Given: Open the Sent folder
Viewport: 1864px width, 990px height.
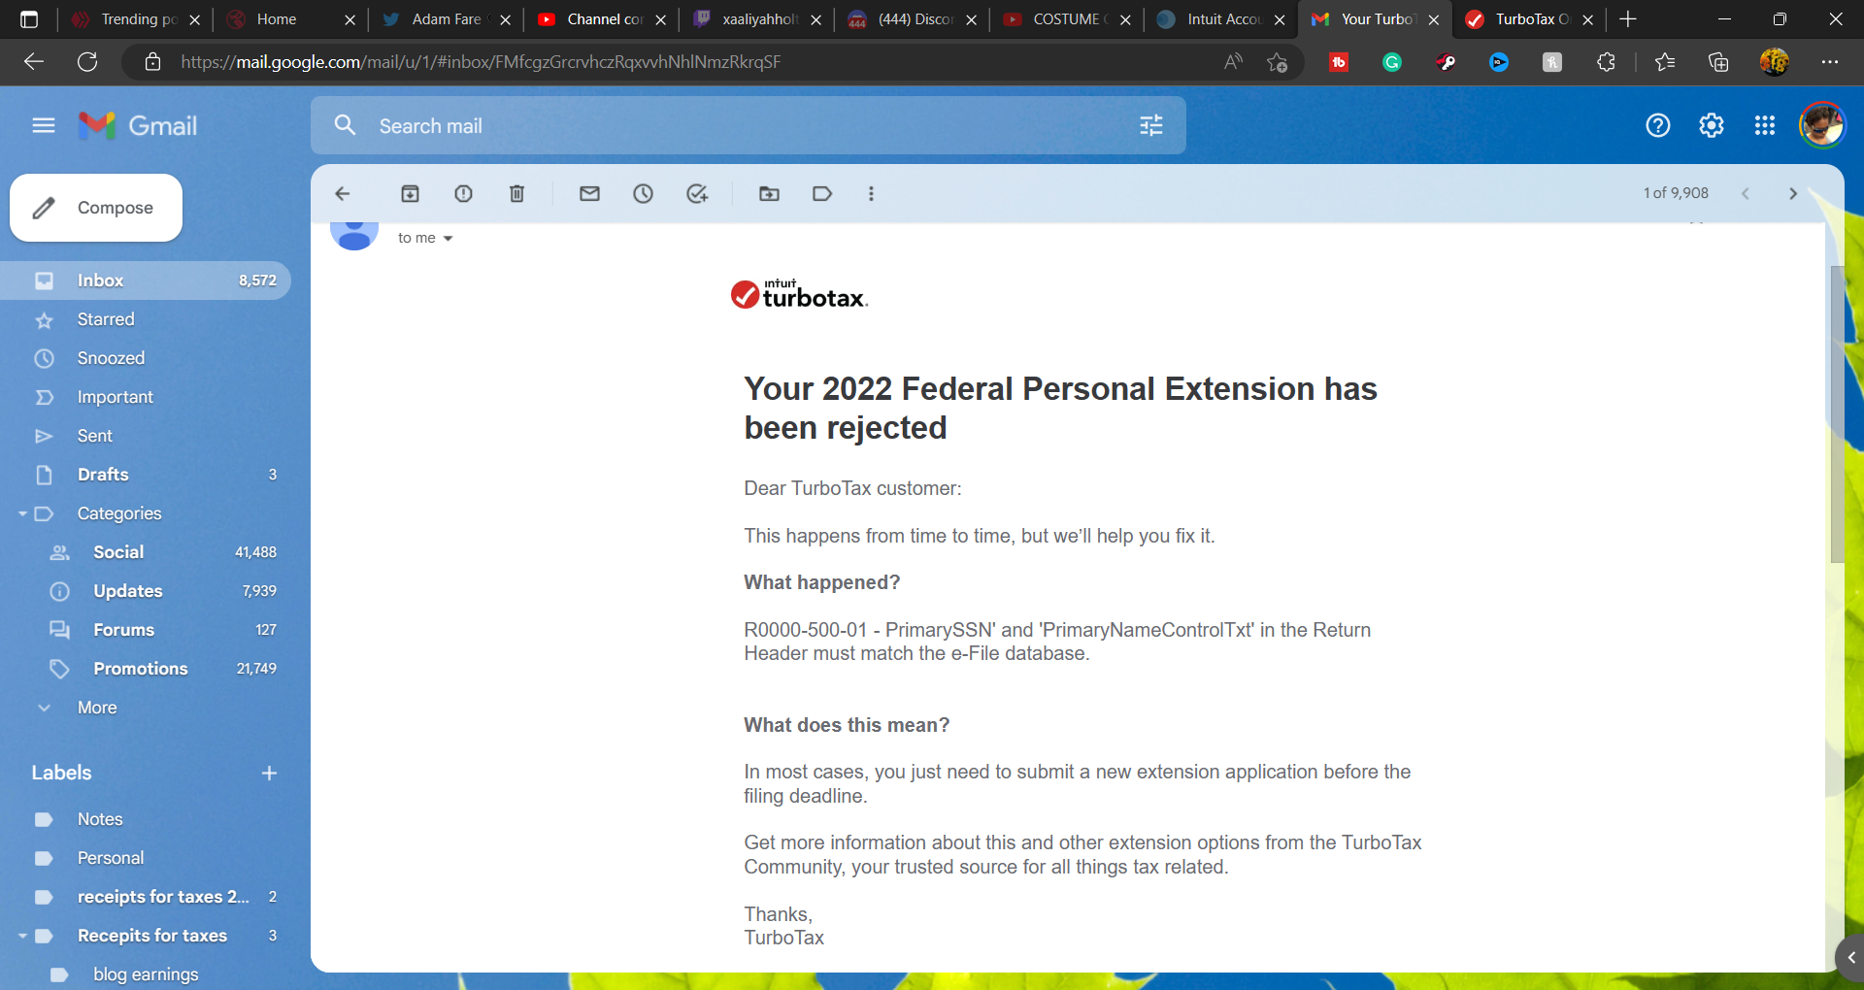Looking at the screenshot, I should click(146, 436).
